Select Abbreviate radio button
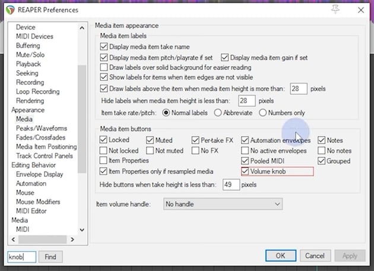 point(218,113)
